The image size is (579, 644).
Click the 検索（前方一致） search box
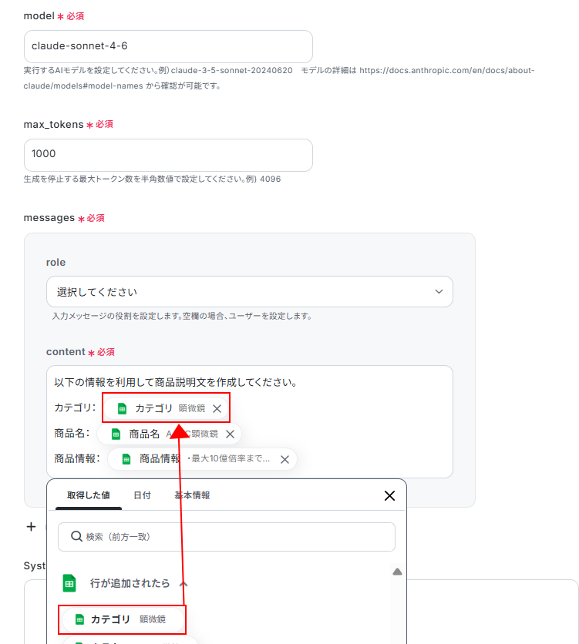coord(227,537)
